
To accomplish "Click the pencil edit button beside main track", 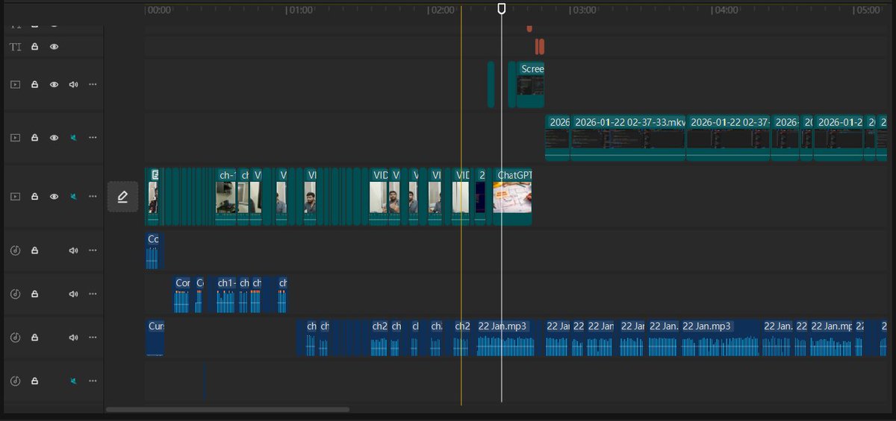I will 122,197.
